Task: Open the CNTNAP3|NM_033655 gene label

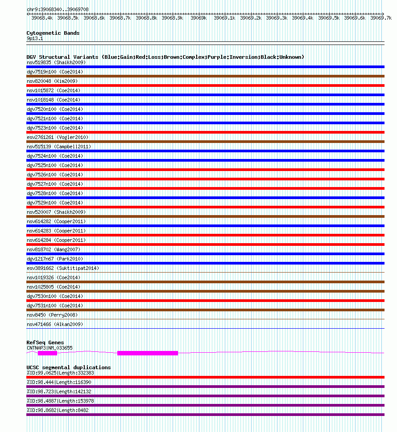Action: click(x=50, y=348)
